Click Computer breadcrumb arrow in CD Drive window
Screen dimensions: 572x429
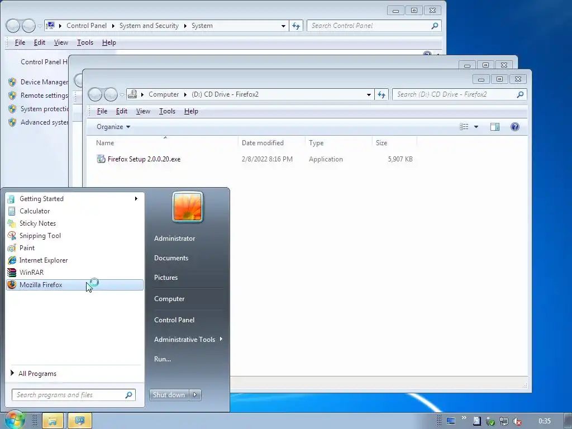pos(185,95)
